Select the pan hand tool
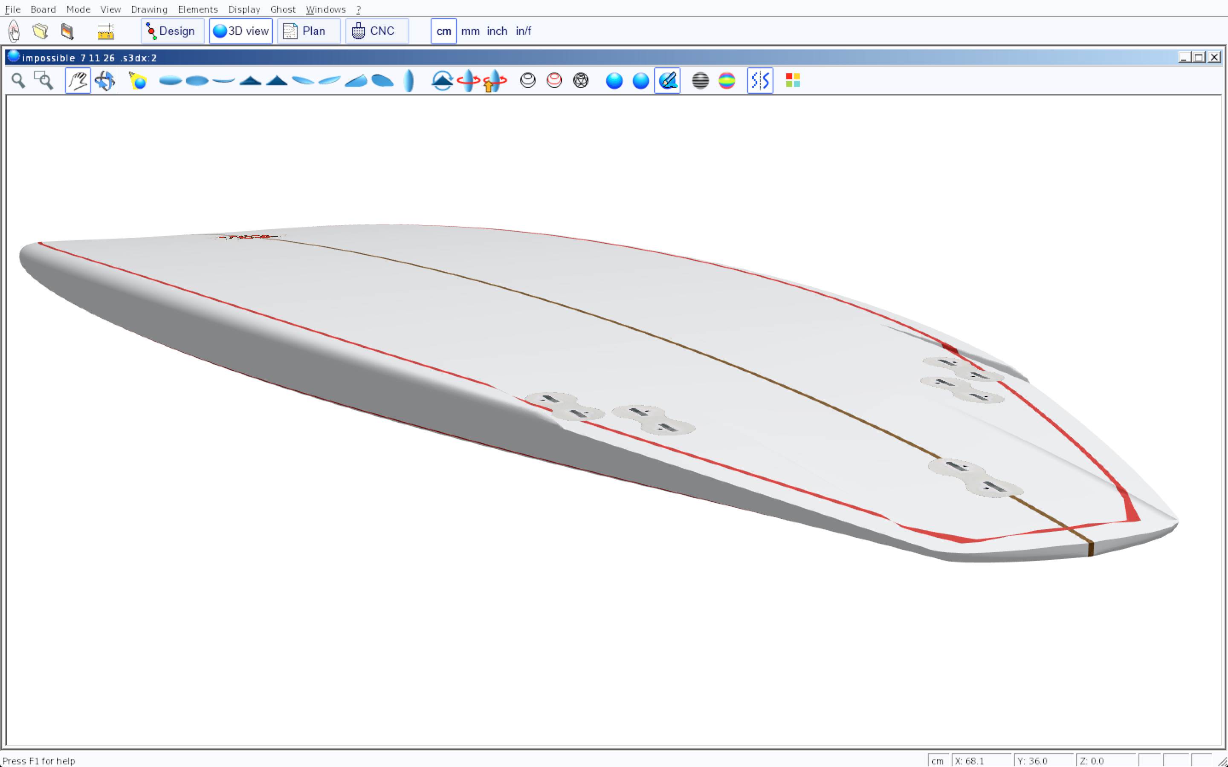Image resolution: width=1228 pixels, height=767 pixels. click(x=78, y=81)
